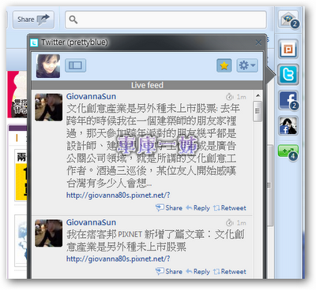Screen dimensions: 316x290
Task: Click the scroll up arrow in feed
Action: [258, 95]
